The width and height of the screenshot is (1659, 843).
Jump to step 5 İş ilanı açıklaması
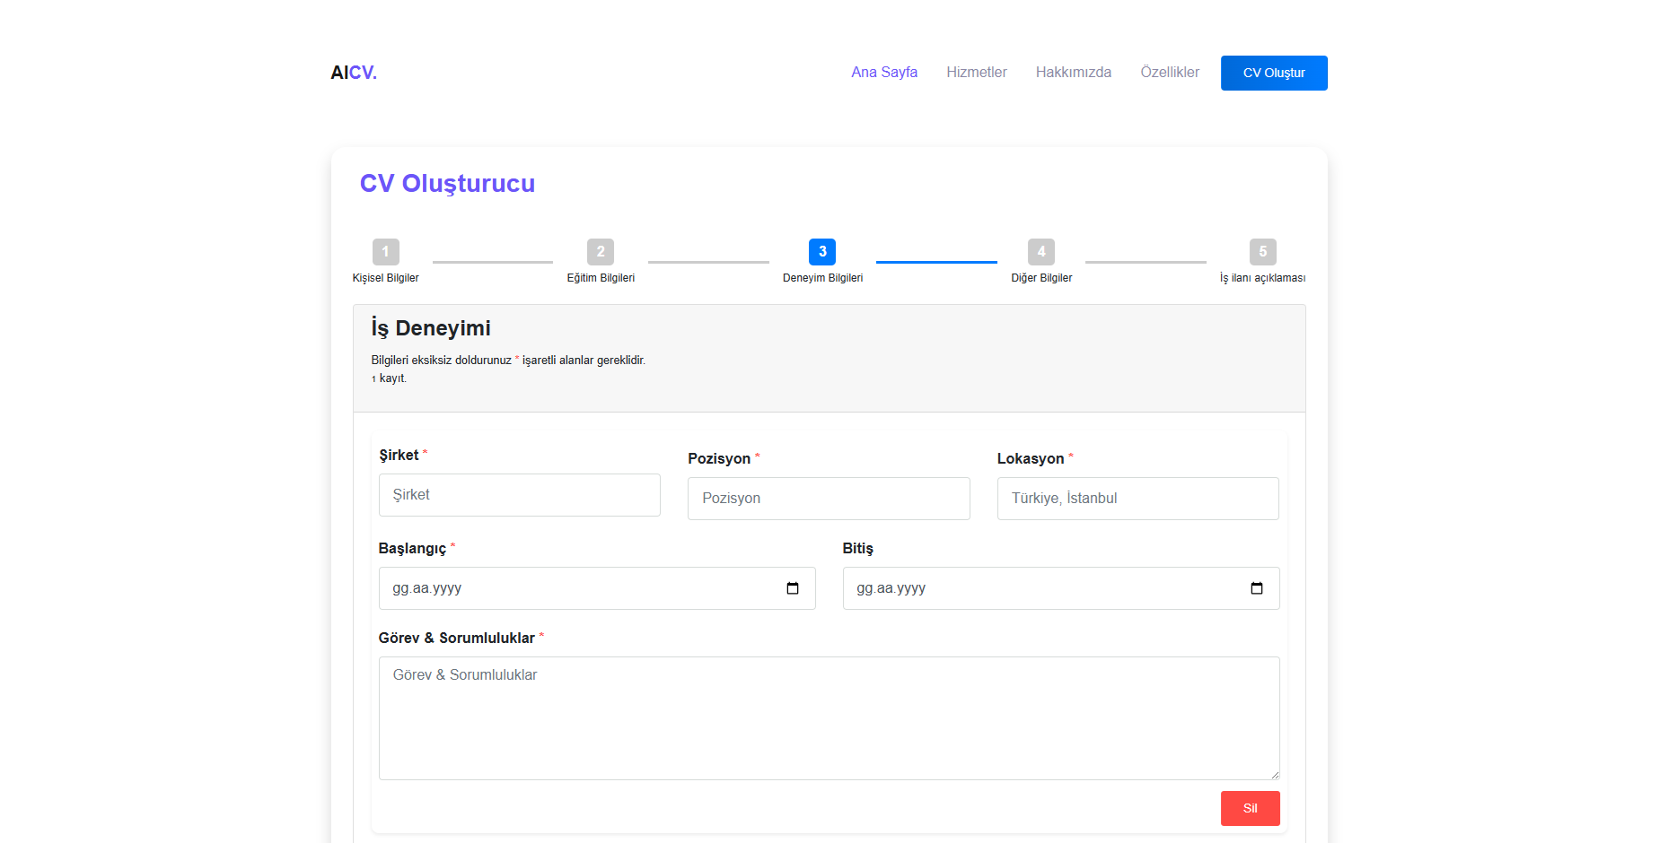(x=1262, y=252)
